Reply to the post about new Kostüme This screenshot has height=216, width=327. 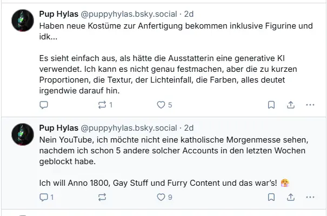tap(44, 105)
